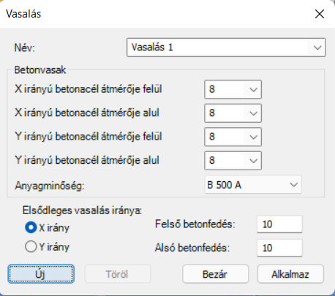335x296 pixels.
Task: Click into the Alsó betonfedés field
Action: [x=279, y=248]
